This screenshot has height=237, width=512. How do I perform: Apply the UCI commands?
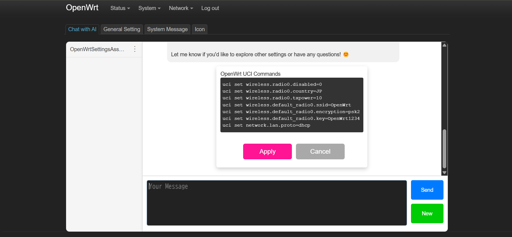268,152
